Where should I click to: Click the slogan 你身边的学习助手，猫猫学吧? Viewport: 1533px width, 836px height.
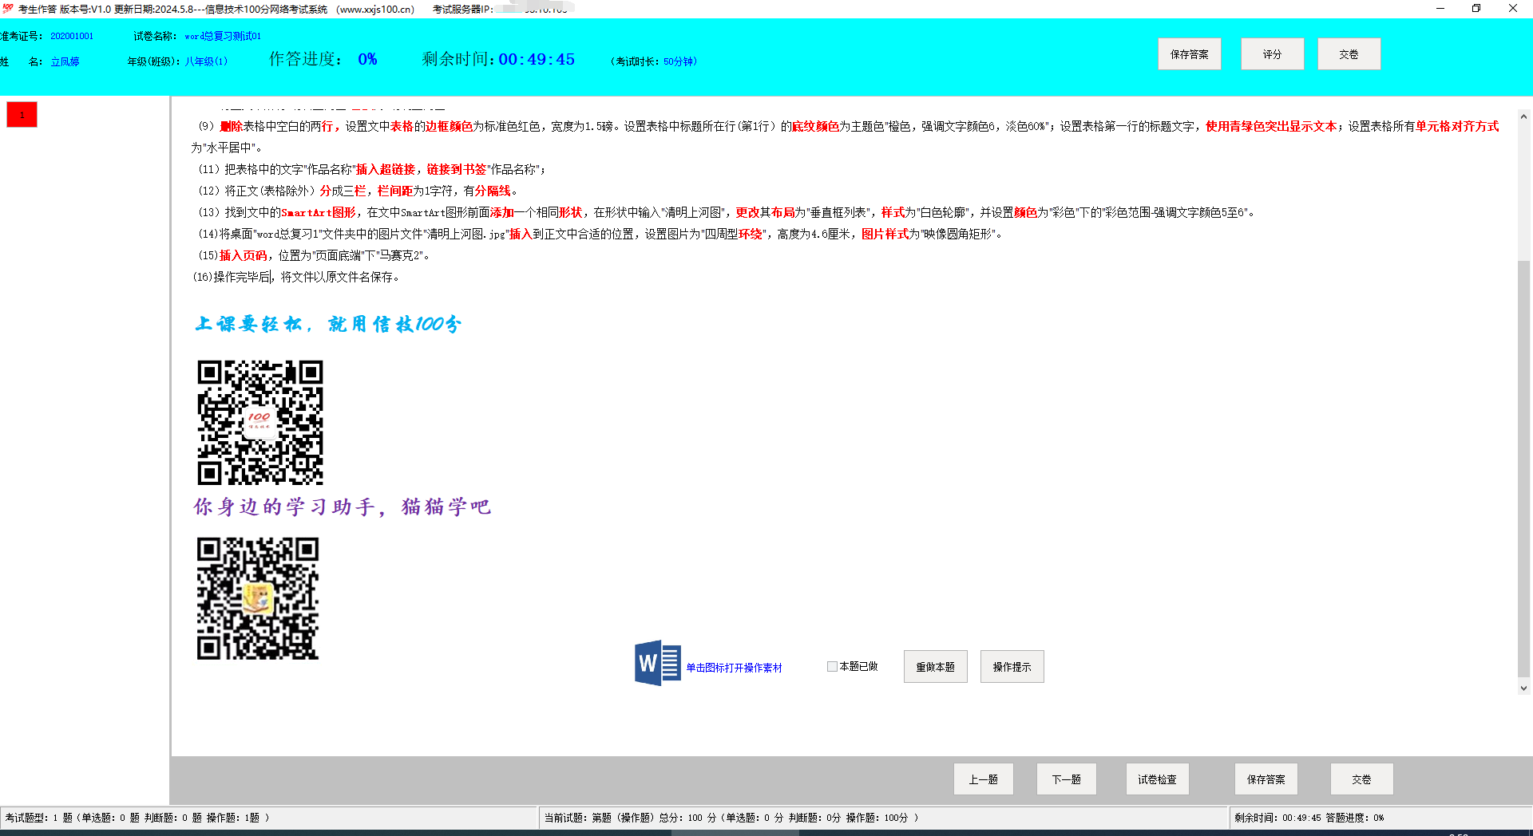coord(342,507)
